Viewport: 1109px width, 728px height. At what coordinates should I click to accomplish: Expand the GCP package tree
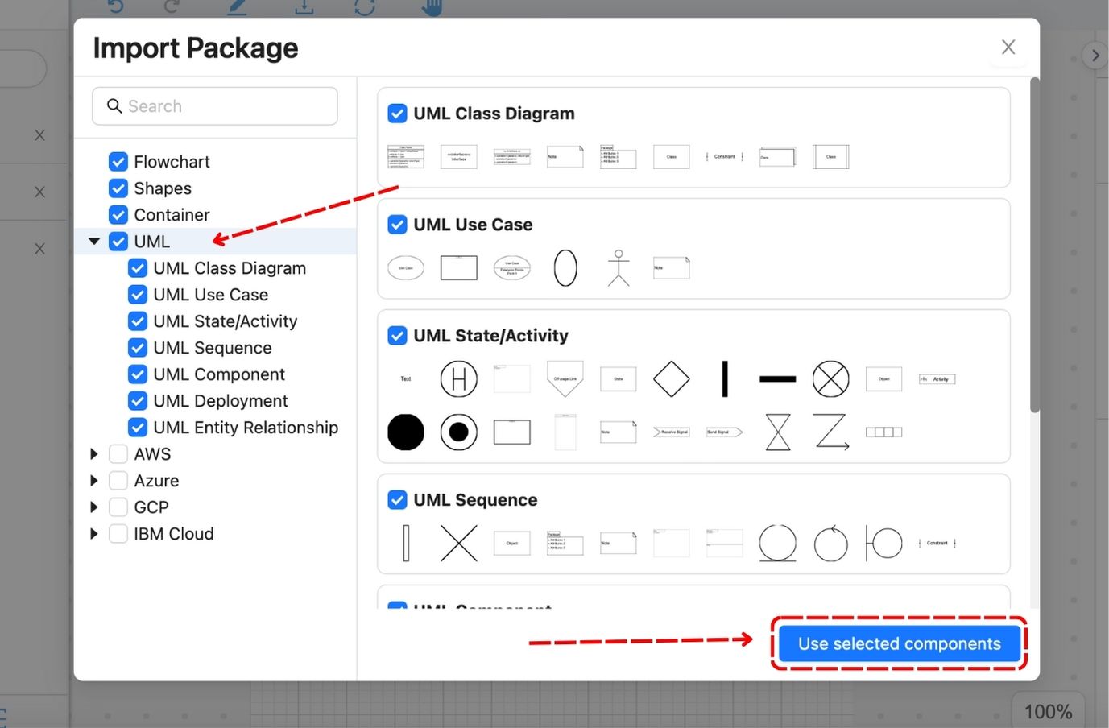coord(93,507)
